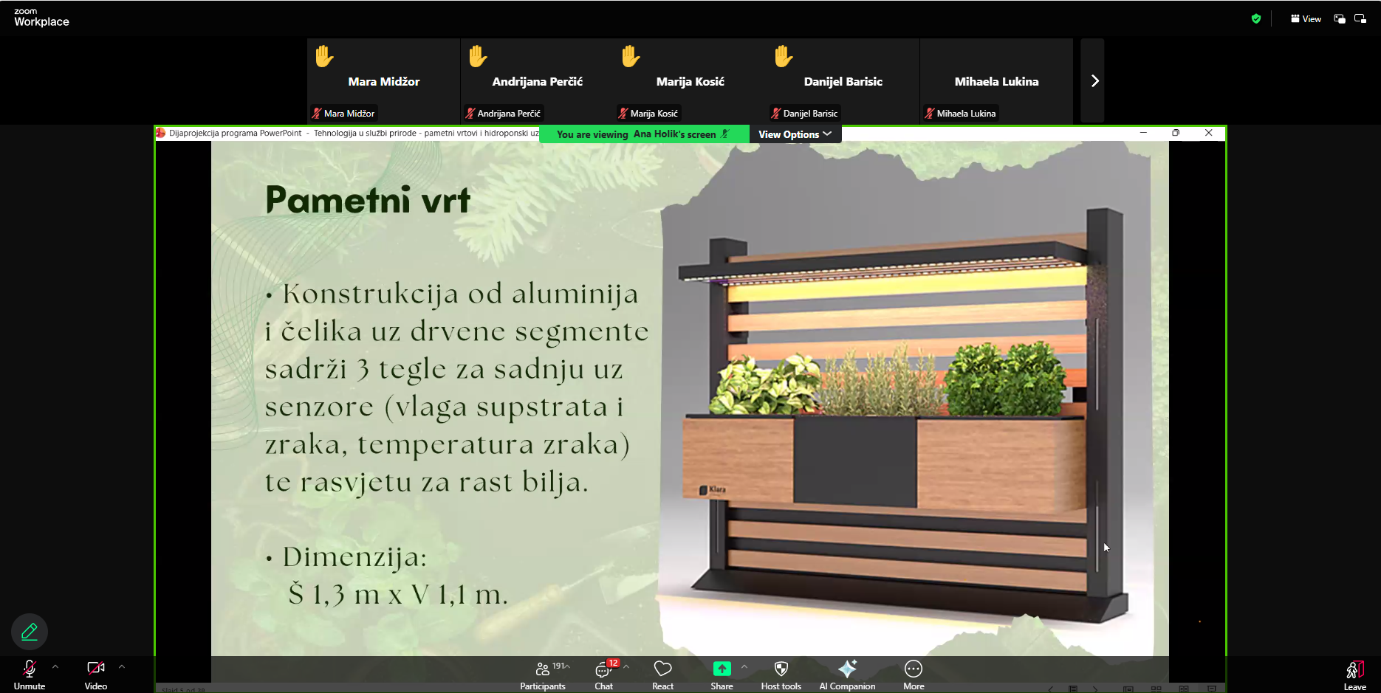
Task: Open the Chat panel
Action: [x=603, y=673]
